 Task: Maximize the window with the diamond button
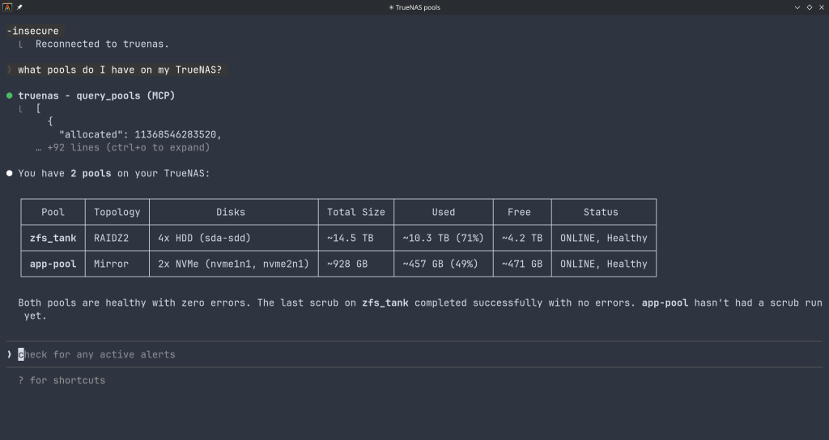[x=809, y=7]
